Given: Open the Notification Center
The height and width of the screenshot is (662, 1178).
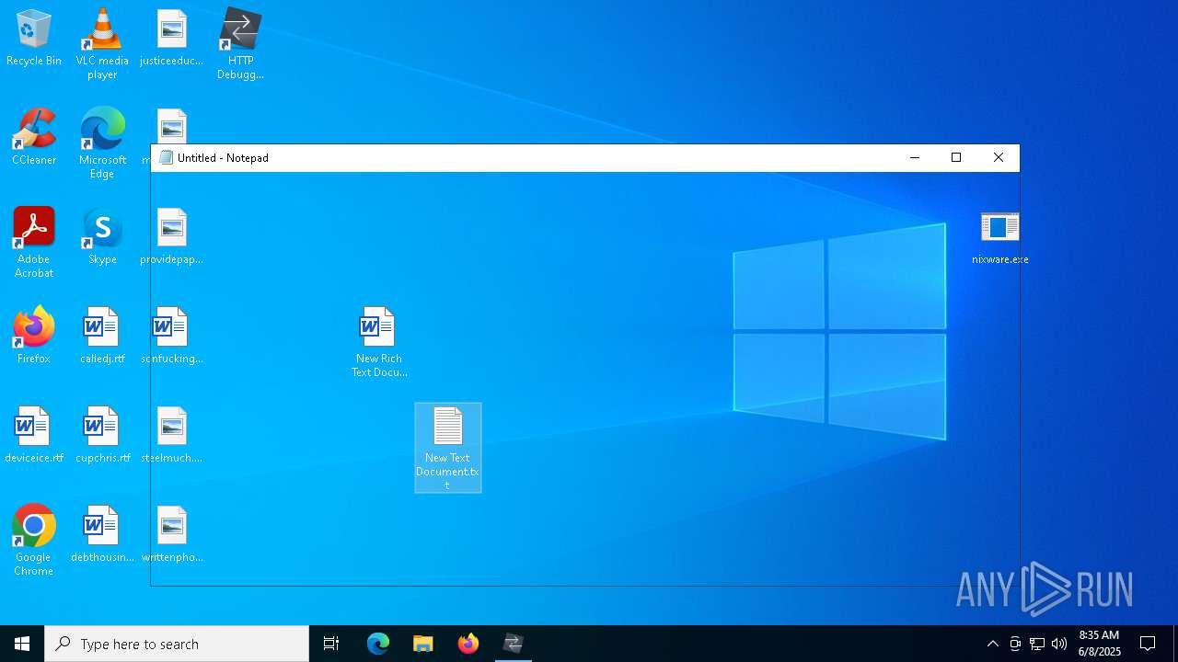Looking at the screenshot, I should tap(1148, 644).
